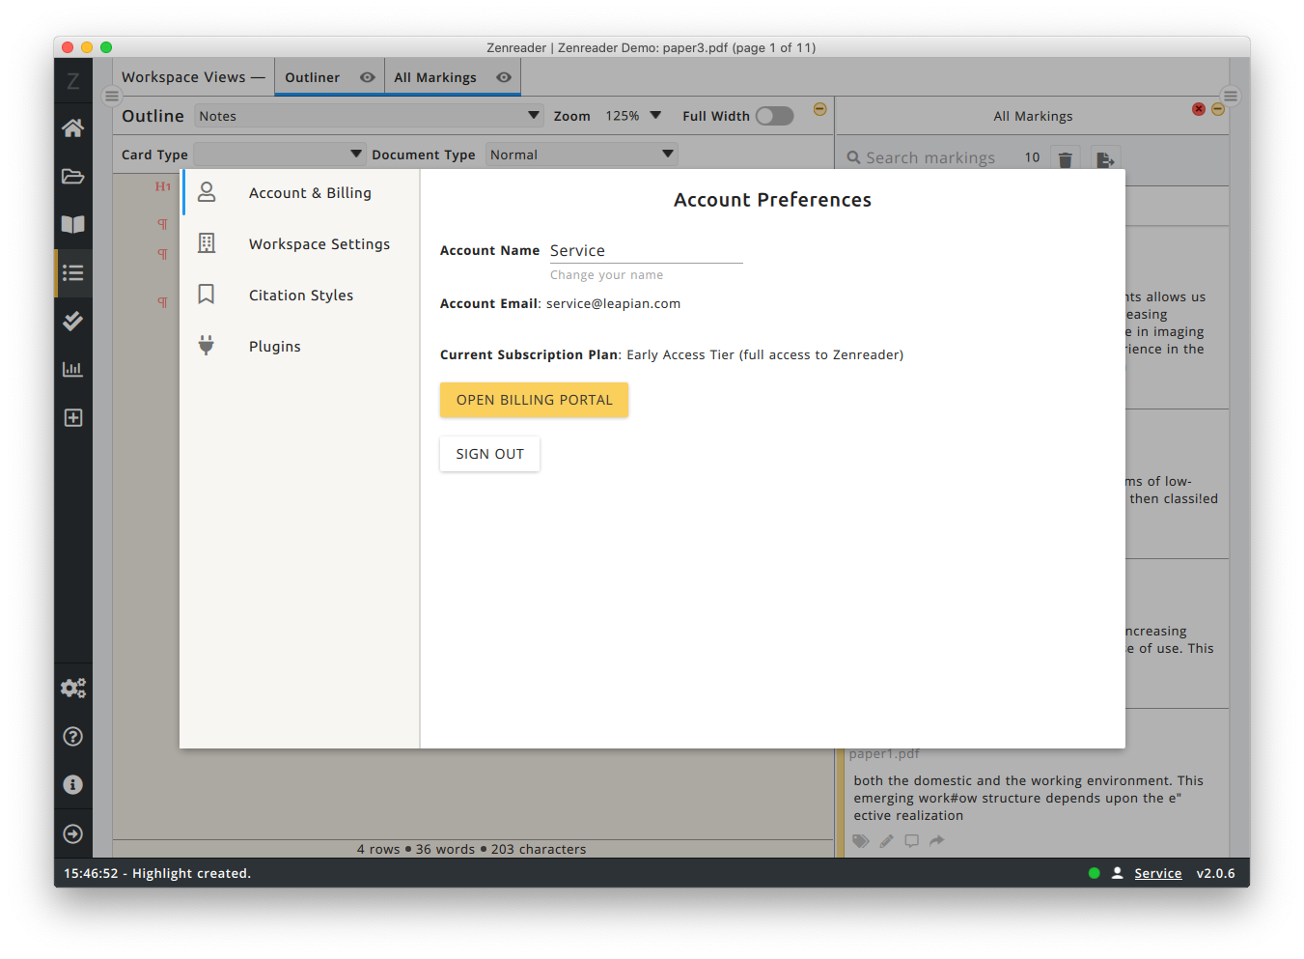
Task: Expand the Outline Notes dropdown
Action: coord(370,116)
